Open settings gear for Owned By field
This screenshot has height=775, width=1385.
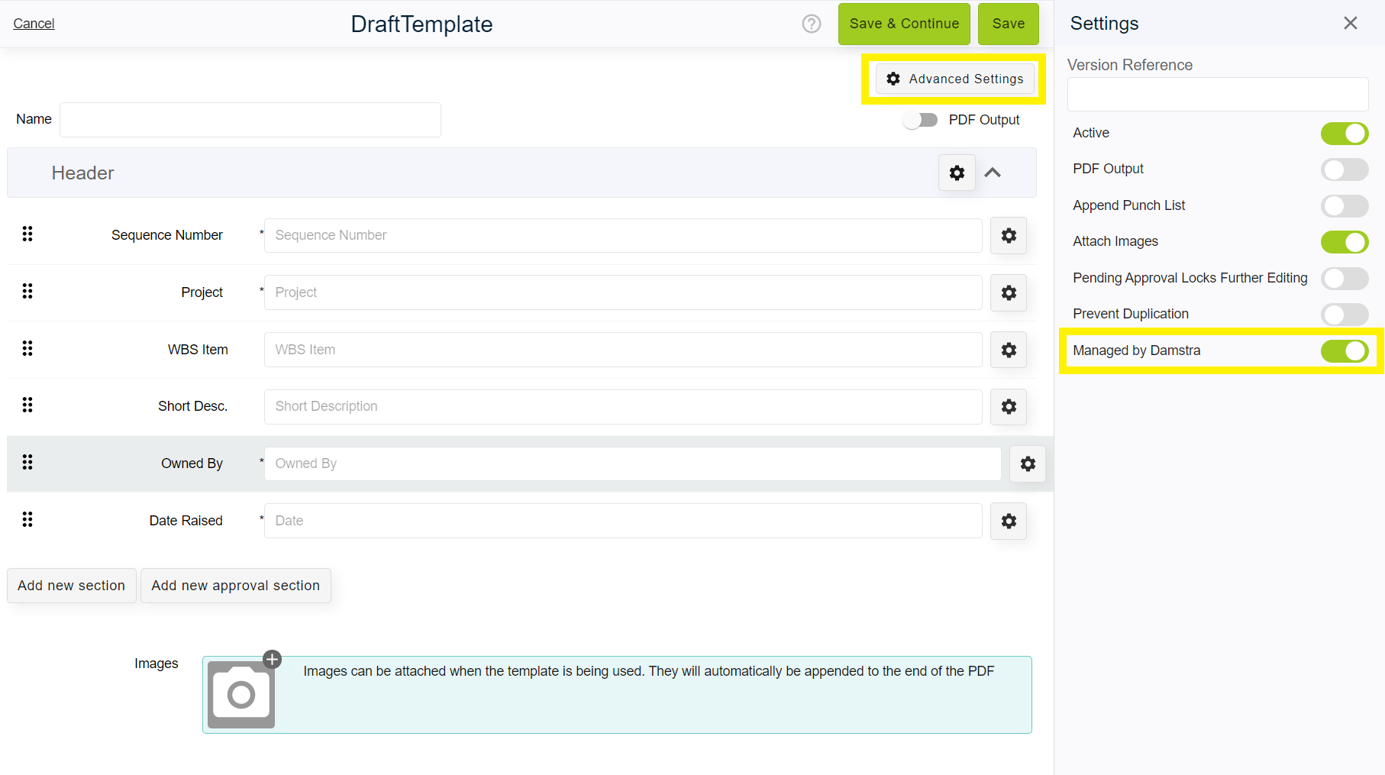point(1028,463)
